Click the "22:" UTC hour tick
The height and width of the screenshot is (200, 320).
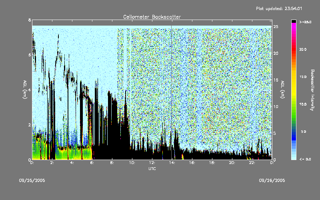tap(252, 163)
